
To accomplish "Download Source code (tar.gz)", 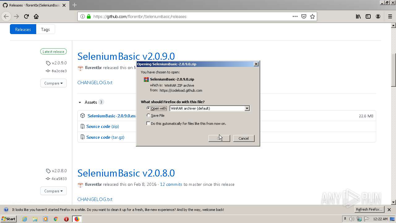I will [105, 137].
